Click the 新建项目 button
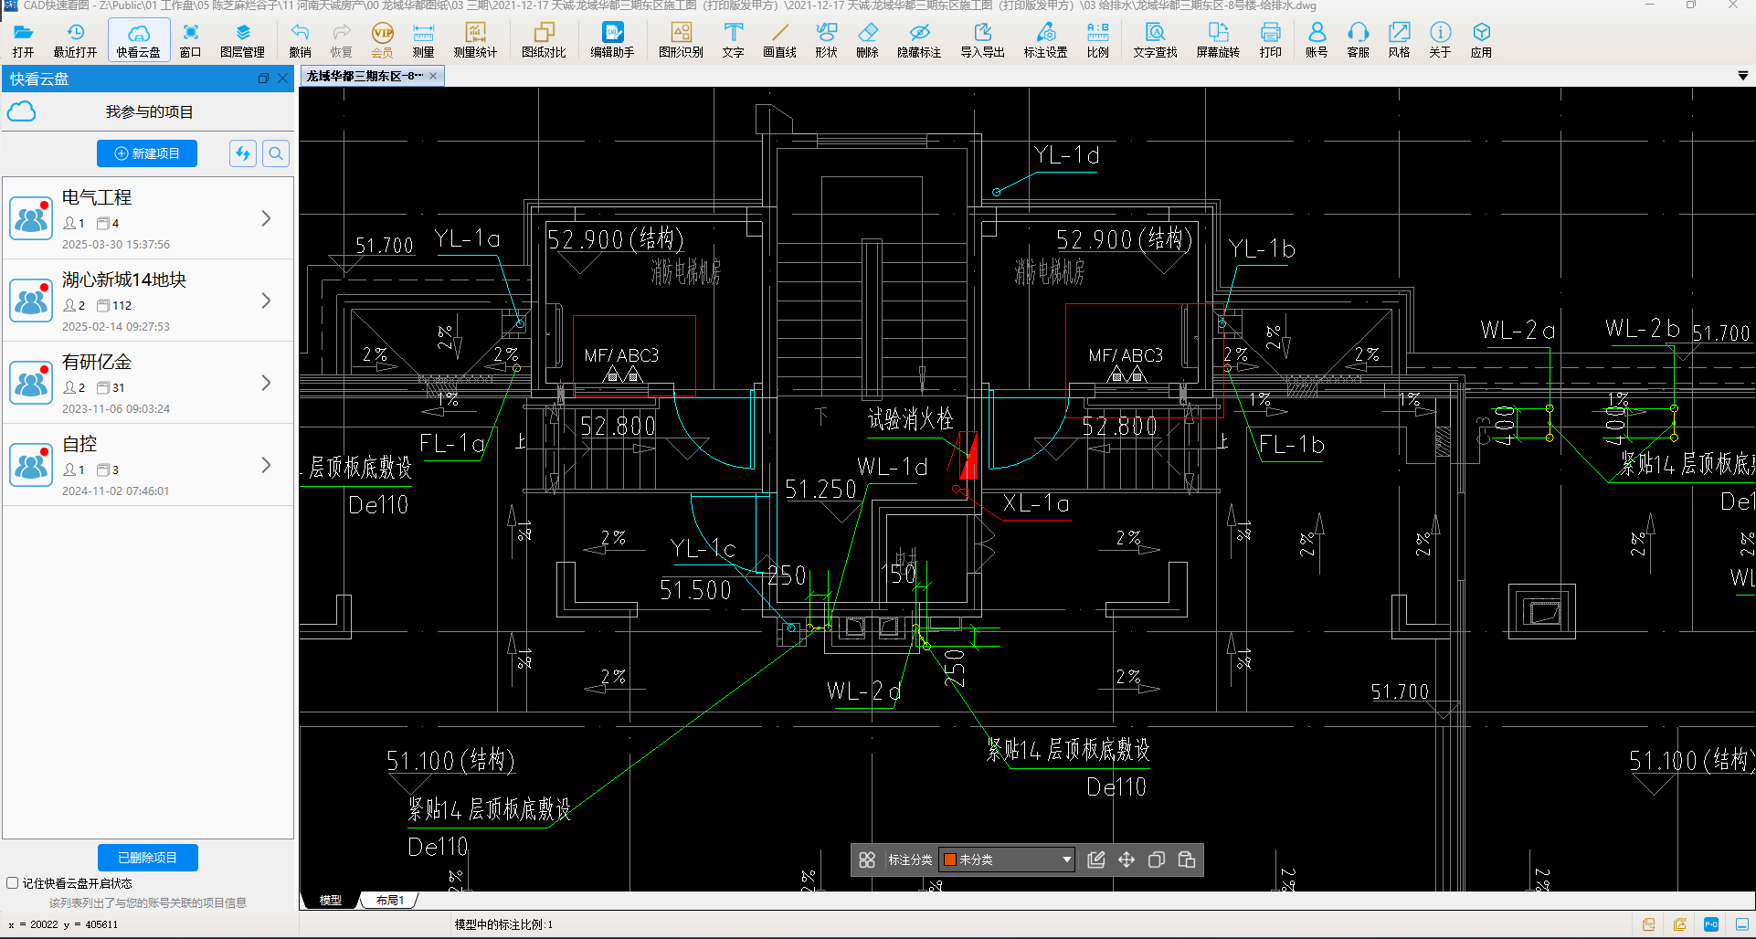 [x=147, y=153]
